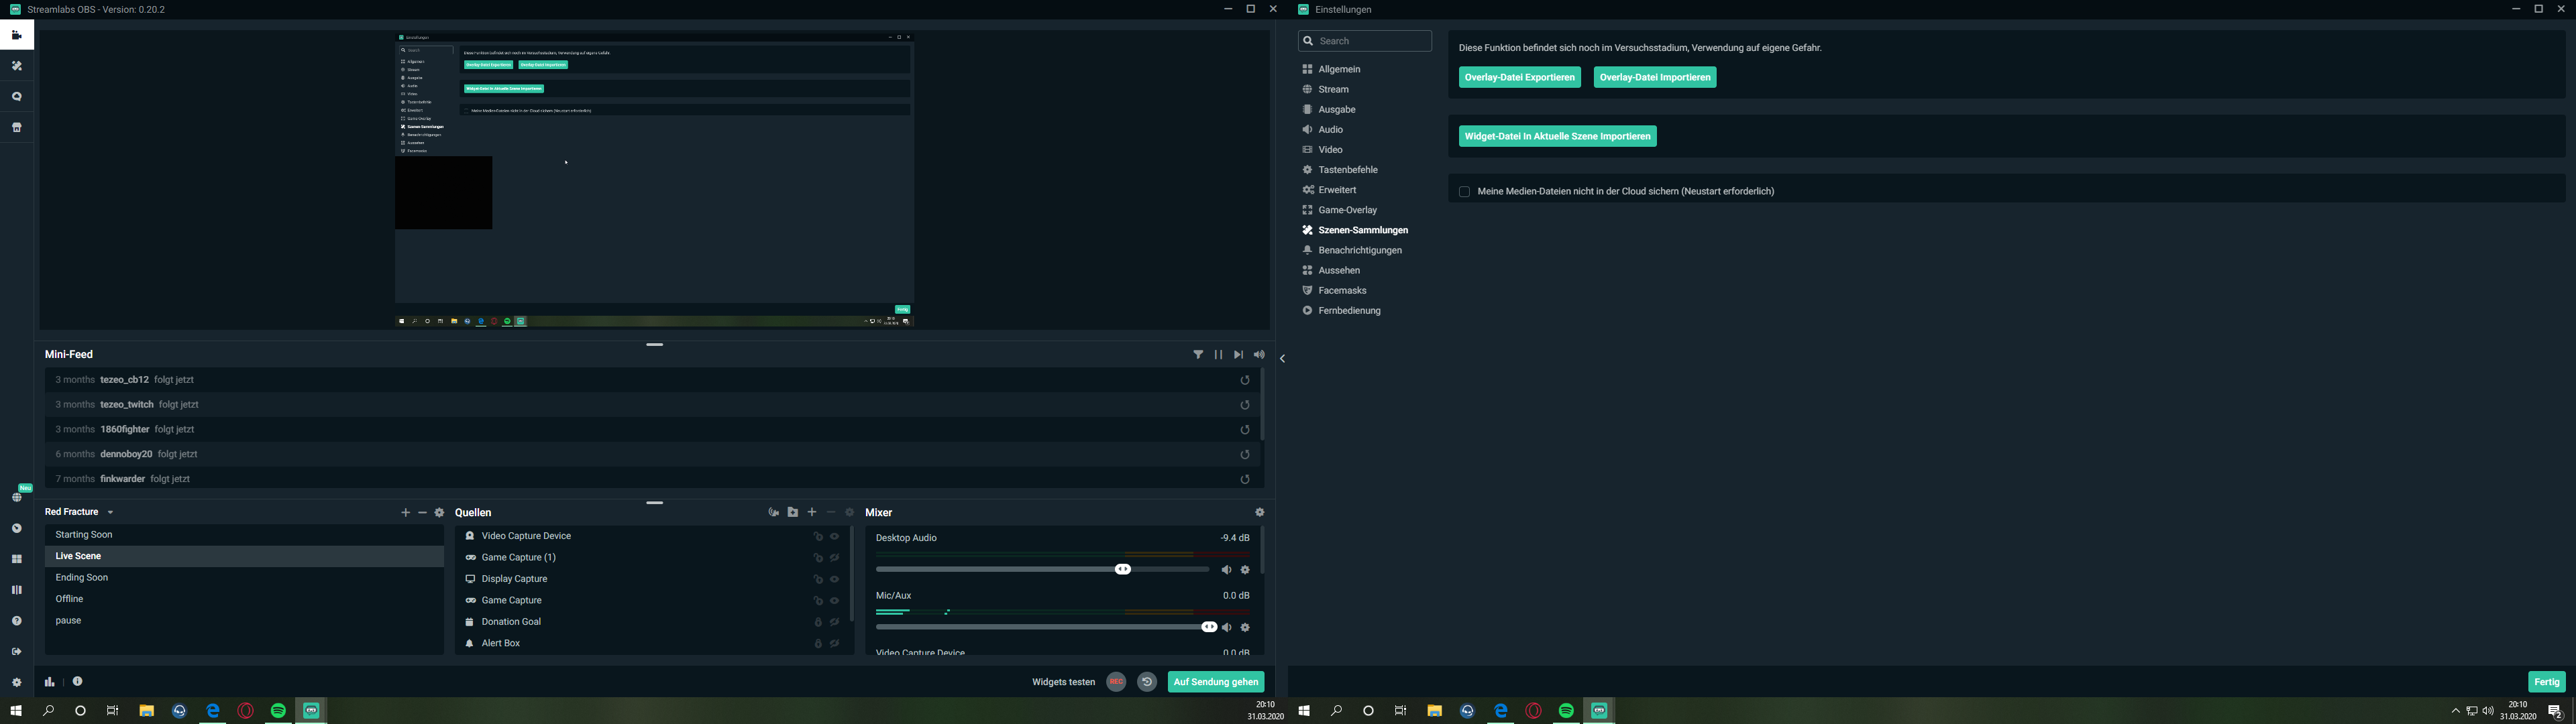Mute Desktop Audio speaker icon
The image size is (2576, 724).
click(x=1226, y=570)
